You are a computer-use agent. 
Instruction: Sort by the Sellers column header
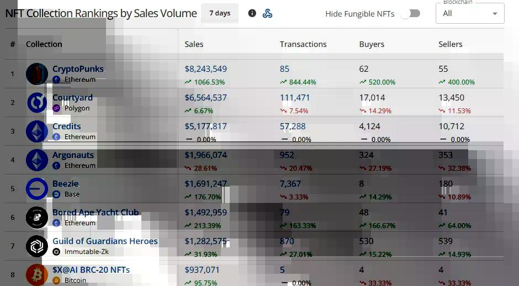click(x=451, y=44)
